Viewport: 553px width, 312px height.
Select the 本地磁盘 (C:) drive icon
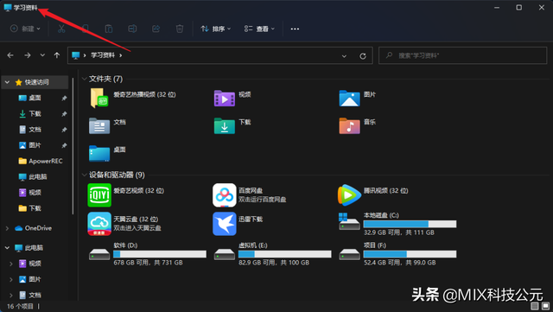(x=349, y=221)
